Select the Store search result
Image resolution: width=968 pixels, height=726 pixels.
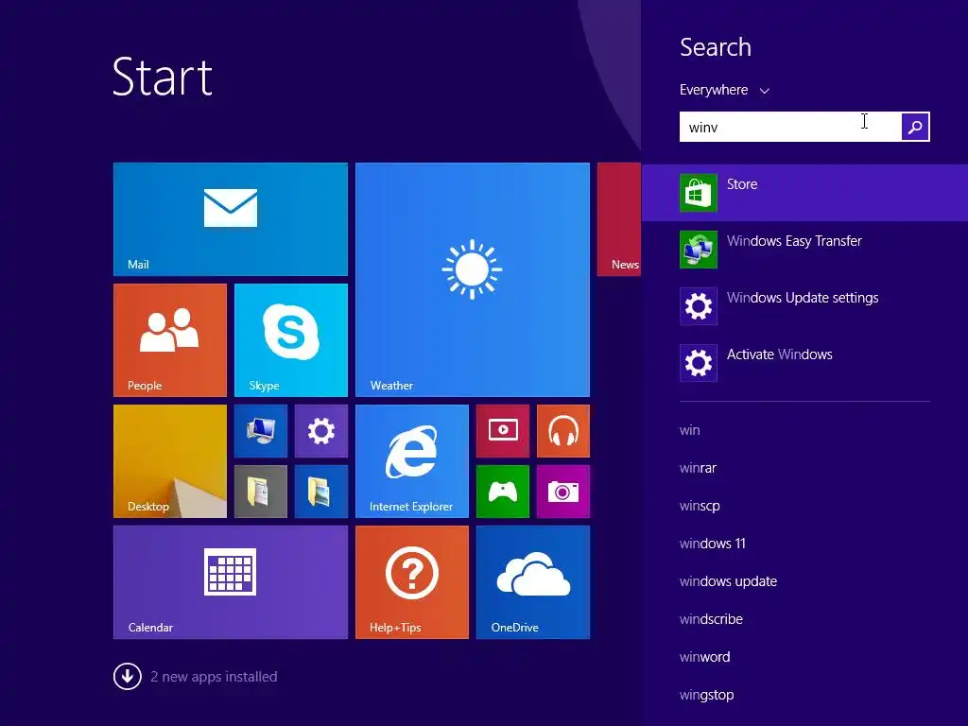(805, 193)
